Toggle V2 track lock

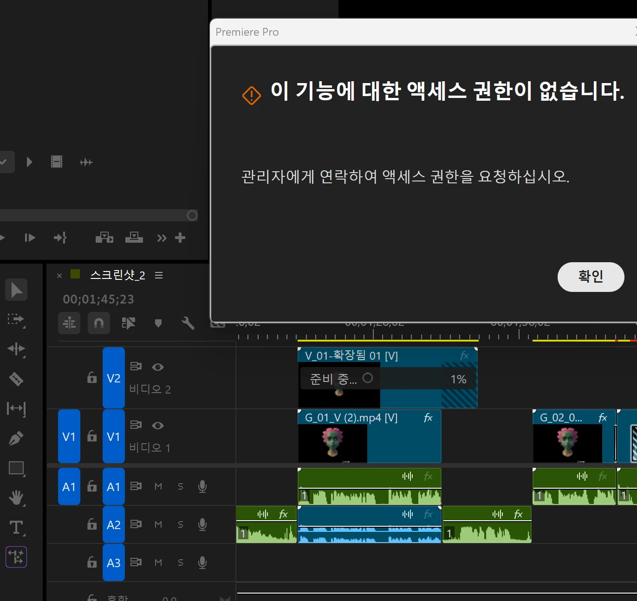92,378
